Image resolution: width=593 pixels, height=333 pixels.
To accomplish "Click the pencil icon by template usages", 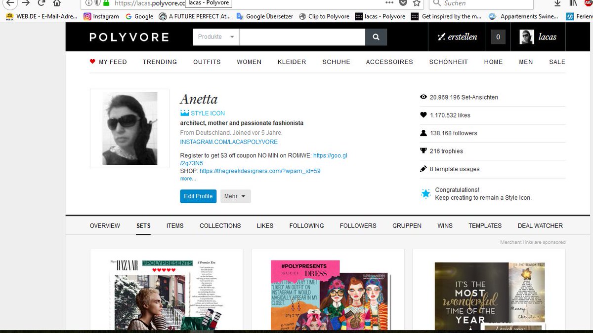I will coord(423,169).
